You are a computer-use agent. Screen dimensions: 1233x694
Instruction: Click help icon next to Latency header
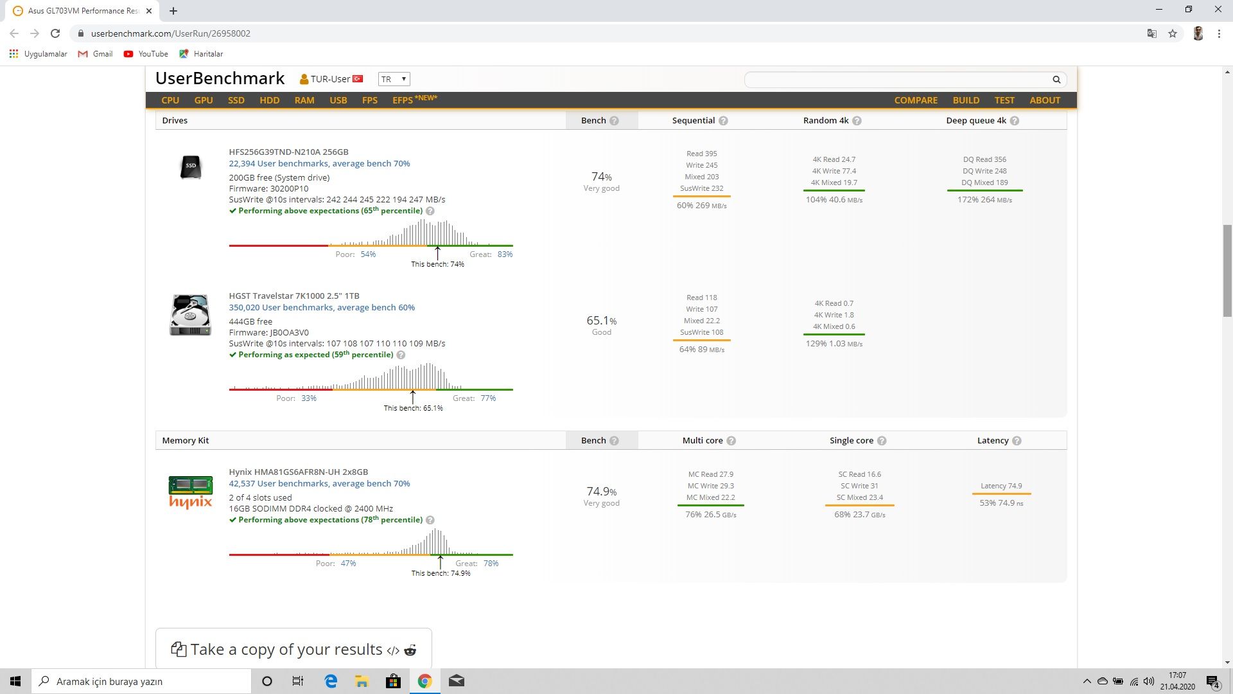coord(1017,441)
